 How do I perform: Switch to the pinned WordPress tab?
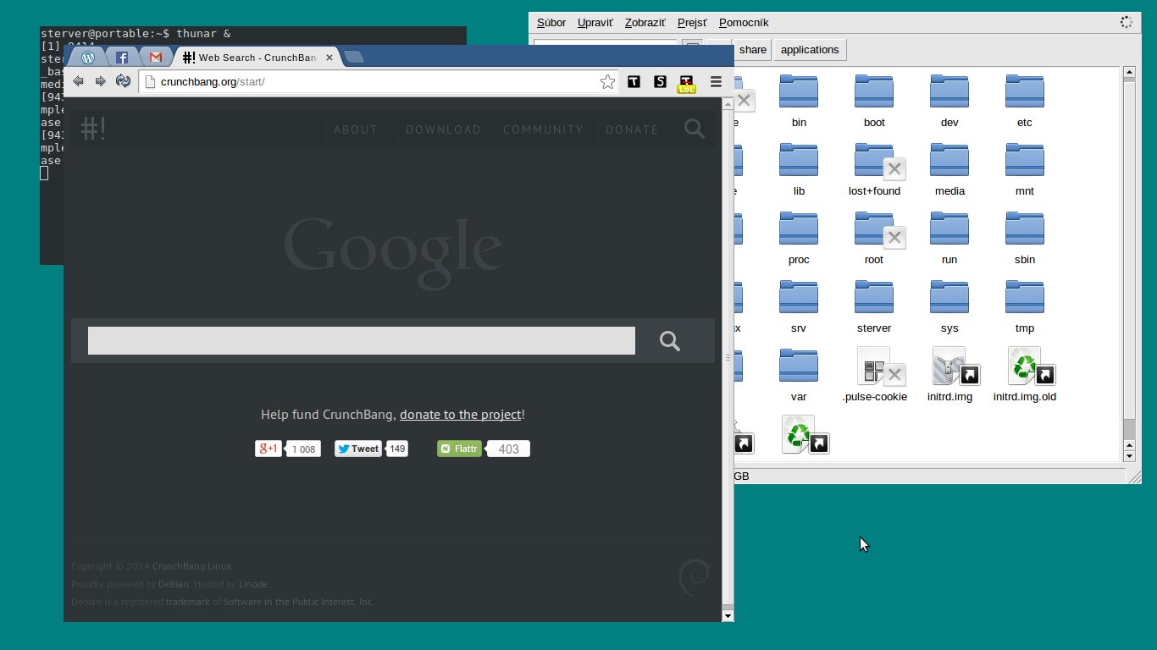pyautogui.click(x=88, y=58)
